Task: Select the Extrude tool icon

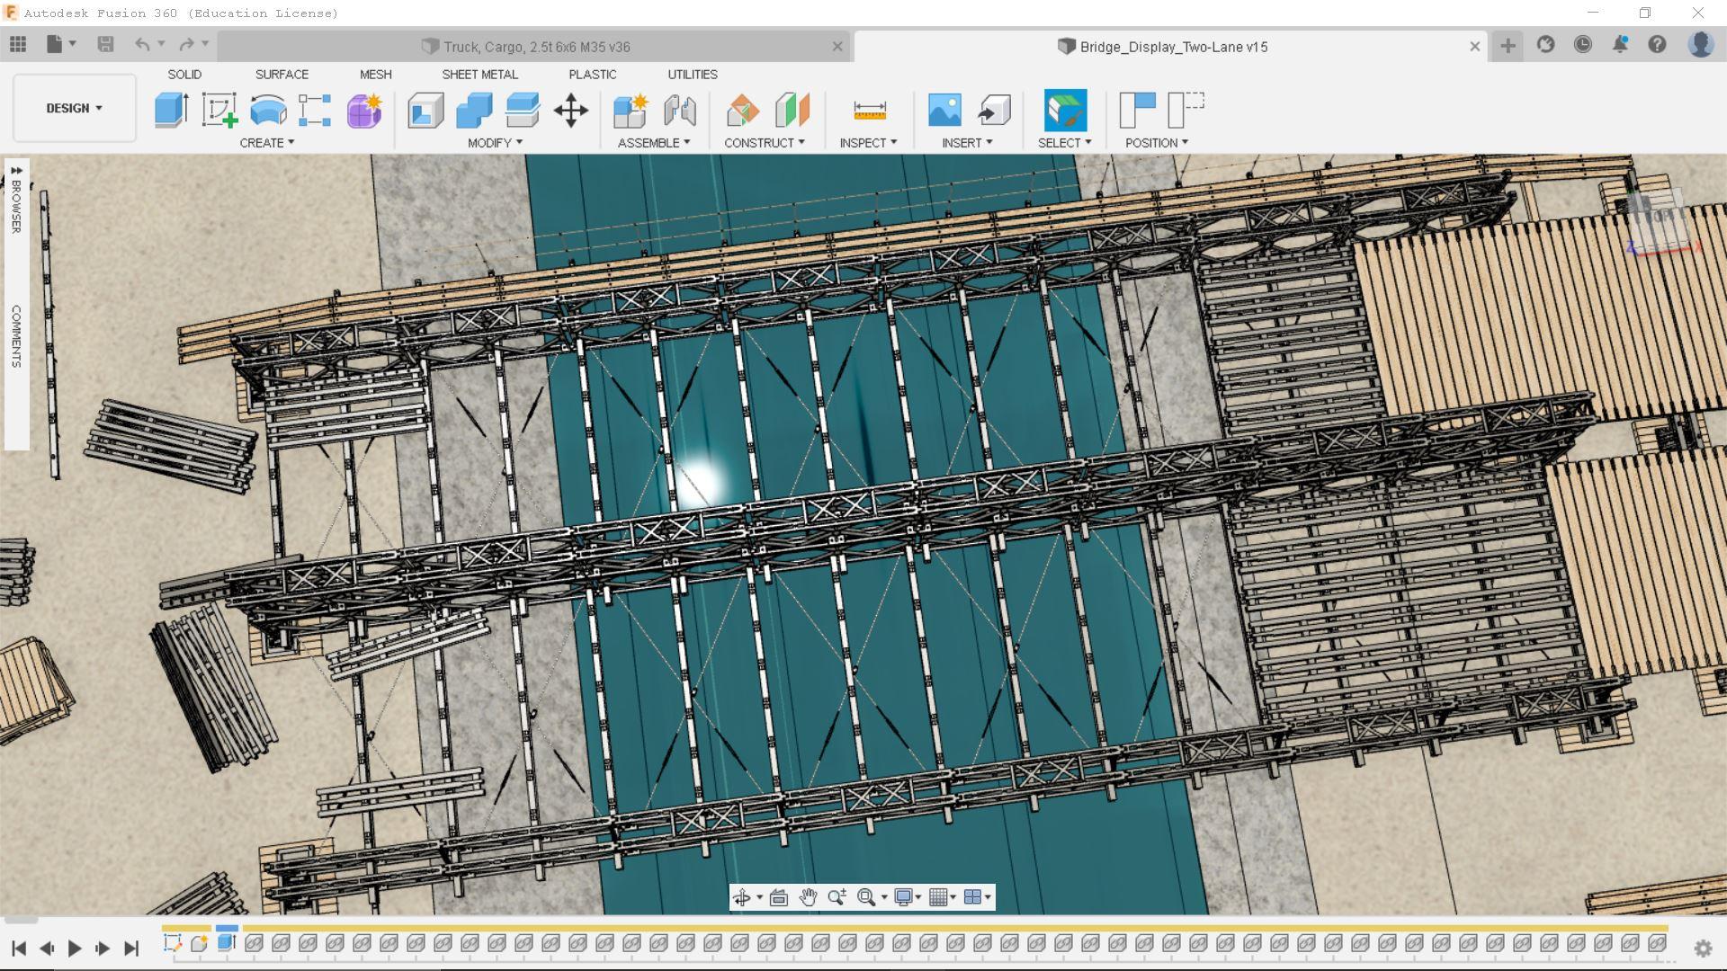Action: [171, 111]
